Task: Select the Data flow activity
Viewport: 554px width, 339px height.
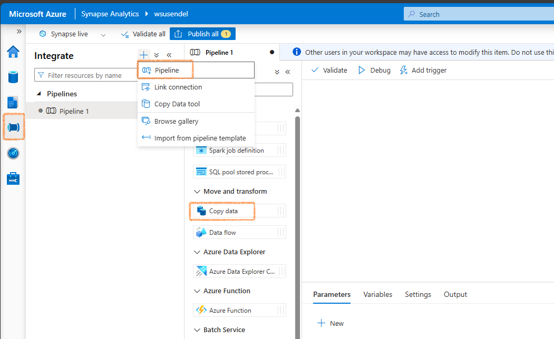Action: click(239, 233)
